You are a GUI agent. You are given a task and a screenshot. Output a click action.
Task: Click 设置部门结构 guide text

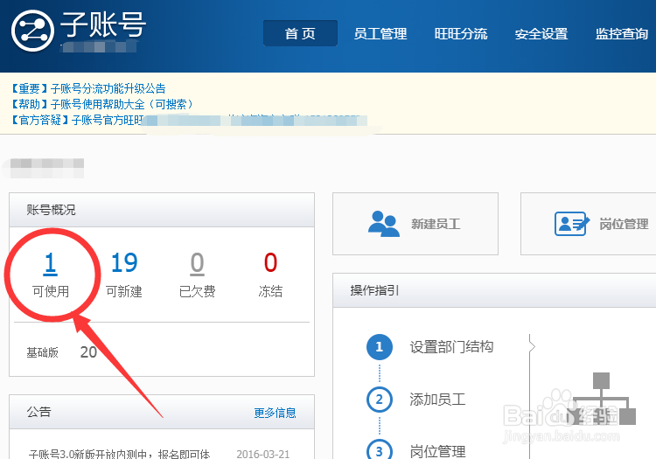tap(451, 346)
